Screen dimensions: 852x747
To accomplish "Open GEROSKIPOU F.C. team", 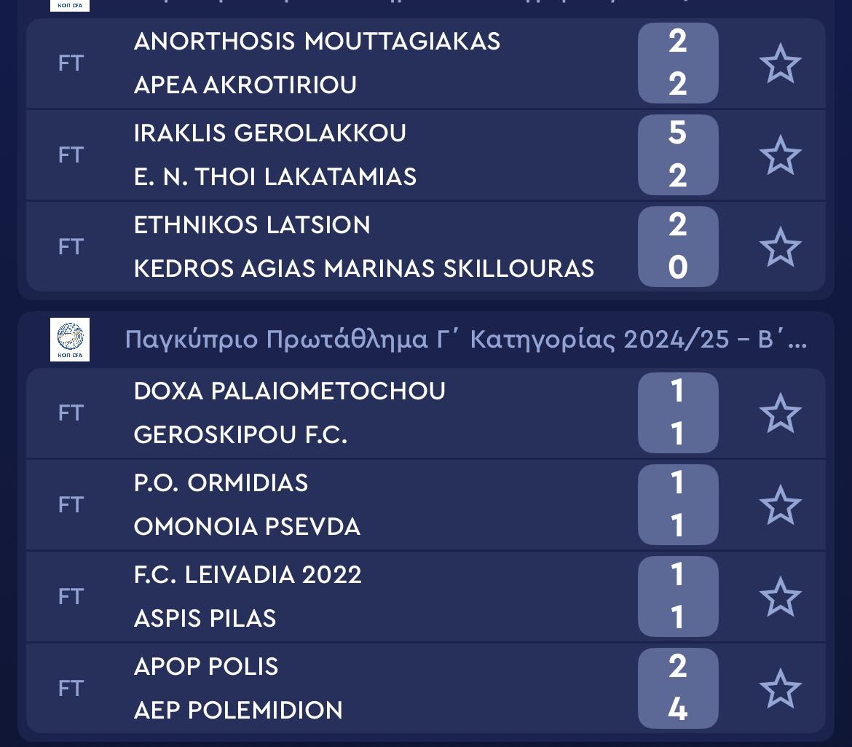I will (x=240, y=435).
